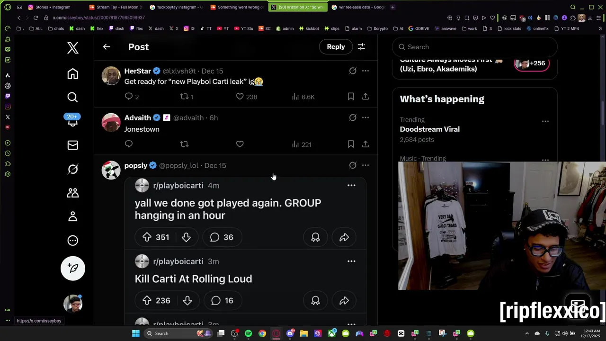
Task: Open Explore search in the X sidebar
Action: 72,97
